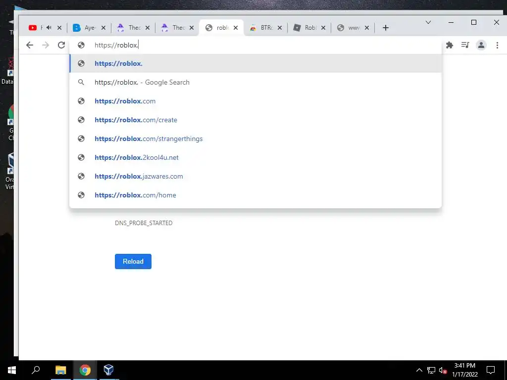Click the globe icon beside roblox.jazwares.com

(x=81, y=176)
